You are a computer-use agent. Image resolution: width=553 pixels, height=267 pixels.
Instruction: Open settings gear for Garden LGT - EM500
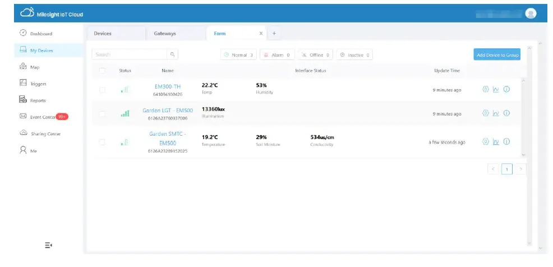point(486,113)
